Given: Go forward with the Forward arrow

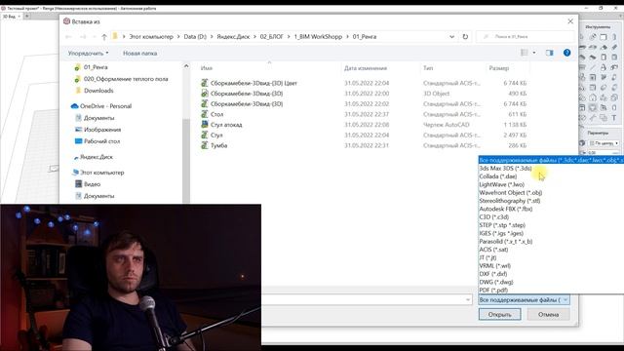Looking at the screenshot, I should [x=83, y=37].
